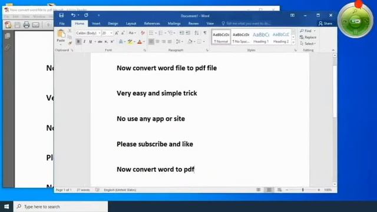Open attachments paperclip panel in Adobe Reader

(x=8, y=47)
